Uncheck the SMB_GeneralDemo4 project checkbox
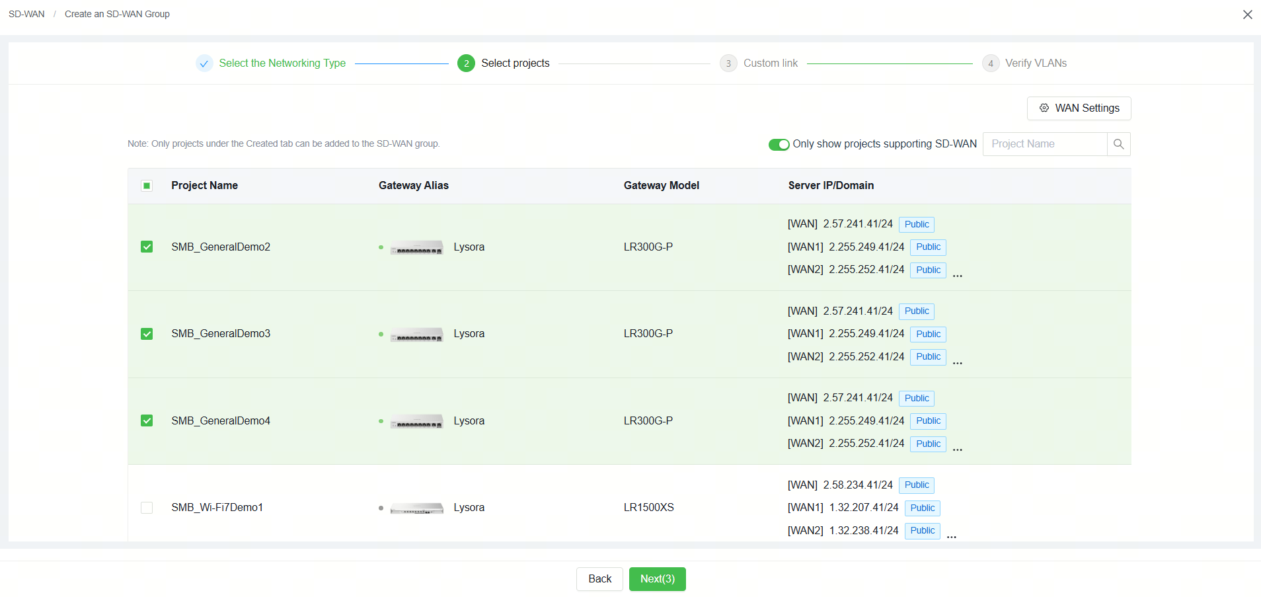The image size is (1261, 597). (147, 421)
